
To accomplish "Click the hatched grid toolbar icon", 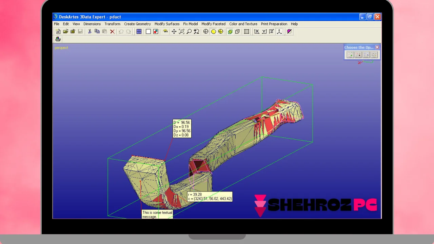I will (246, 32).
